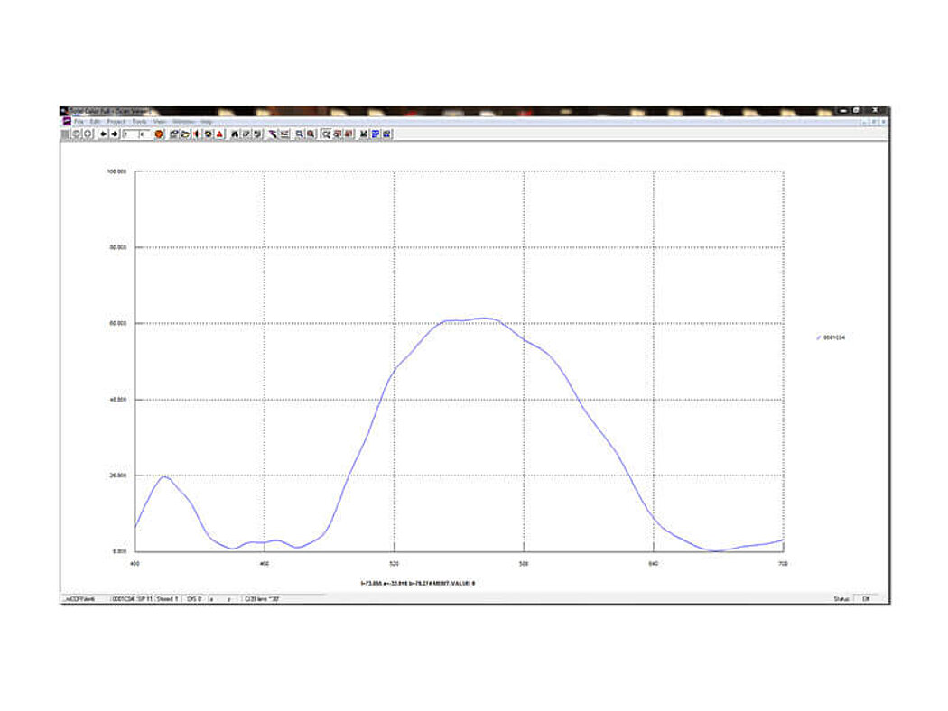Select the back navigation arrow icon
The image size is (948, 711).
coord(103,134)
